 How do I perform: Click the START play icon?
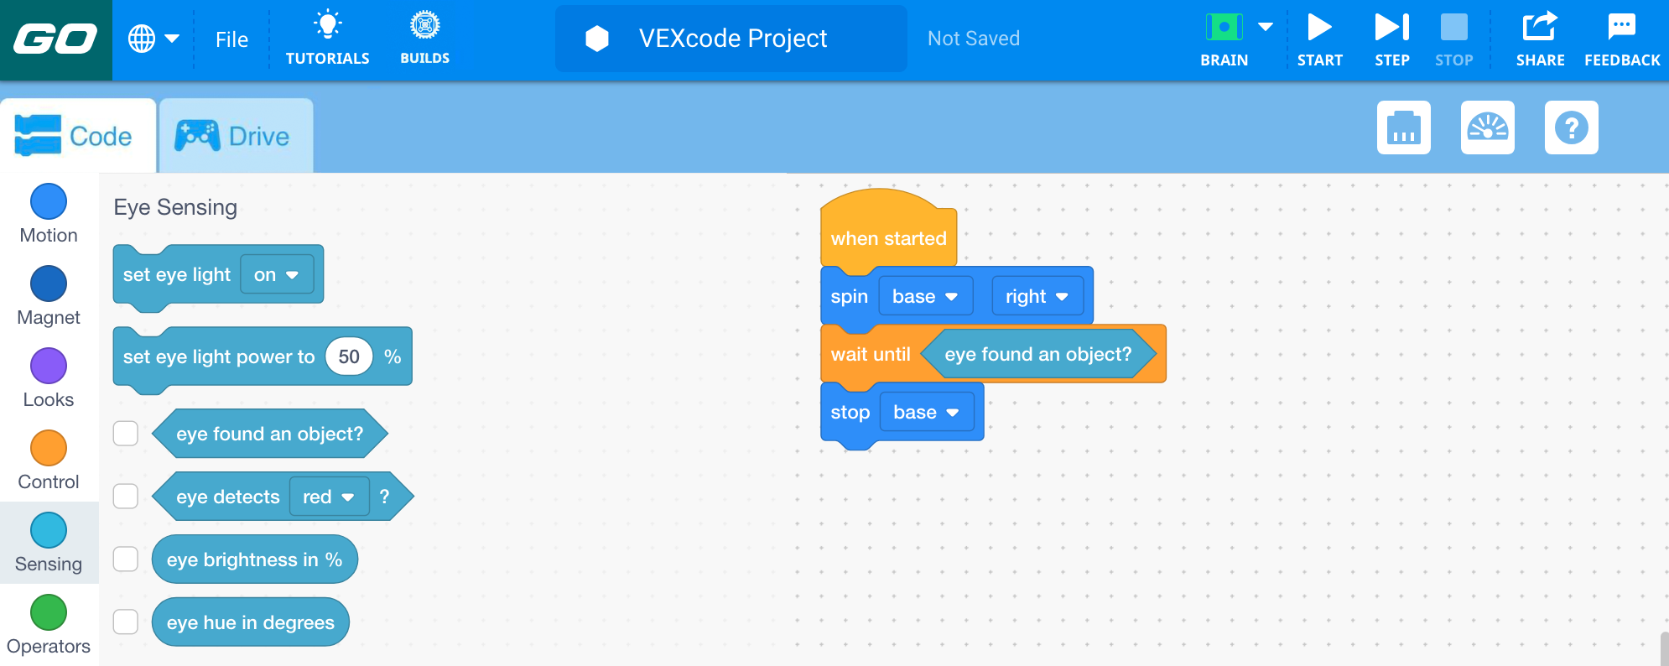1319,28
